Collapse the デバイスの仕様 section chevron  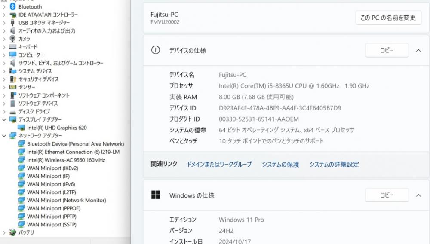(418, 50)
